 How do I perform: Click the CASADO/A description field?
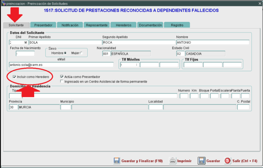tap(205, 54)
